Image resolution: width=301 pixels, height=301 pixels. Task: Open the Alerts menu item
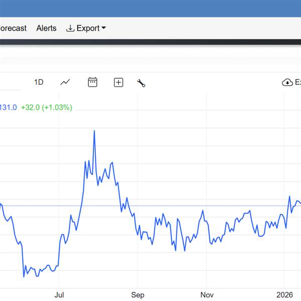point(46,28)
